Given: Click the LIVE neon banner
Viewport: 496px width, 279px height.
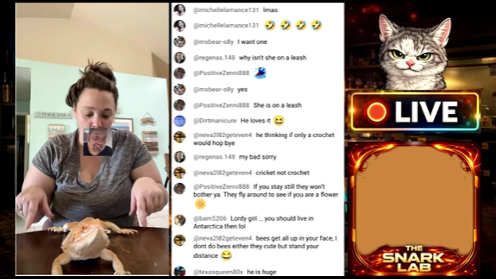Looking at the screenshot, I should pyautogui.click(x=415, y=112).
